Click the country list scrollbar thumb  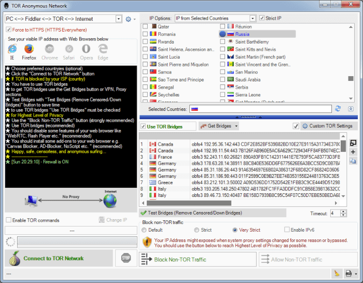point(351,79)
